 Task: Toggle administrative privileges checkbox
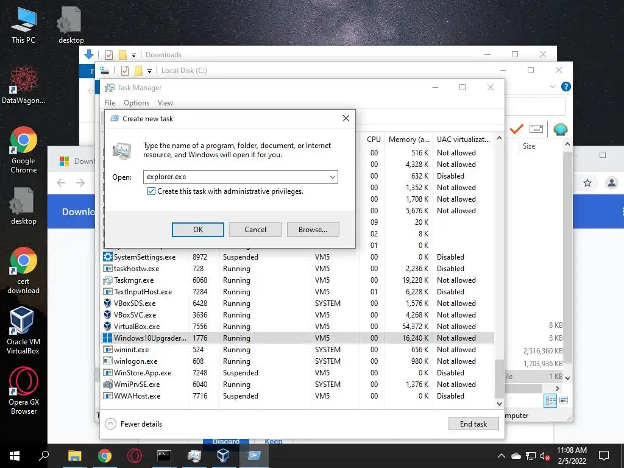pyautogui.click(x=151, y=191)
